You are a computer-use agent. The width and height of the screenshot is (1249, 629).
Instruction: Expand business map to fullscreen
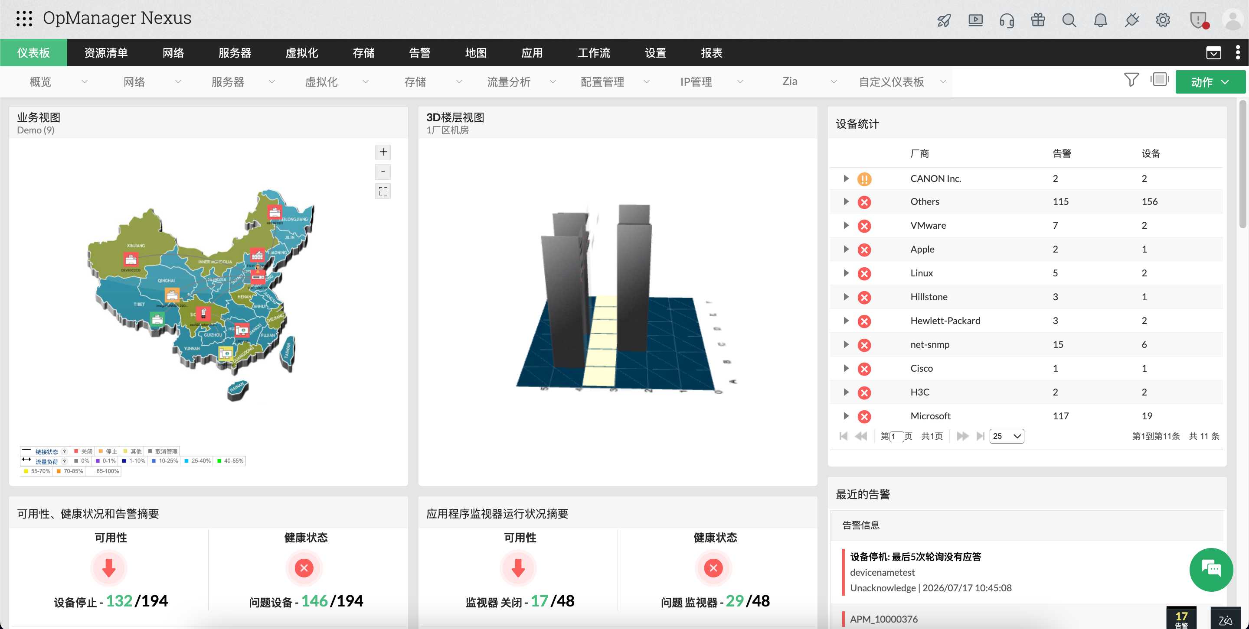(383, 191)
